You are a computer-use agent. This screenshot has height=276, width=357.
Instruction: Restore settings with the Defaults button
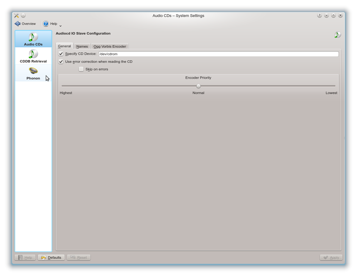tap(51, 257)
